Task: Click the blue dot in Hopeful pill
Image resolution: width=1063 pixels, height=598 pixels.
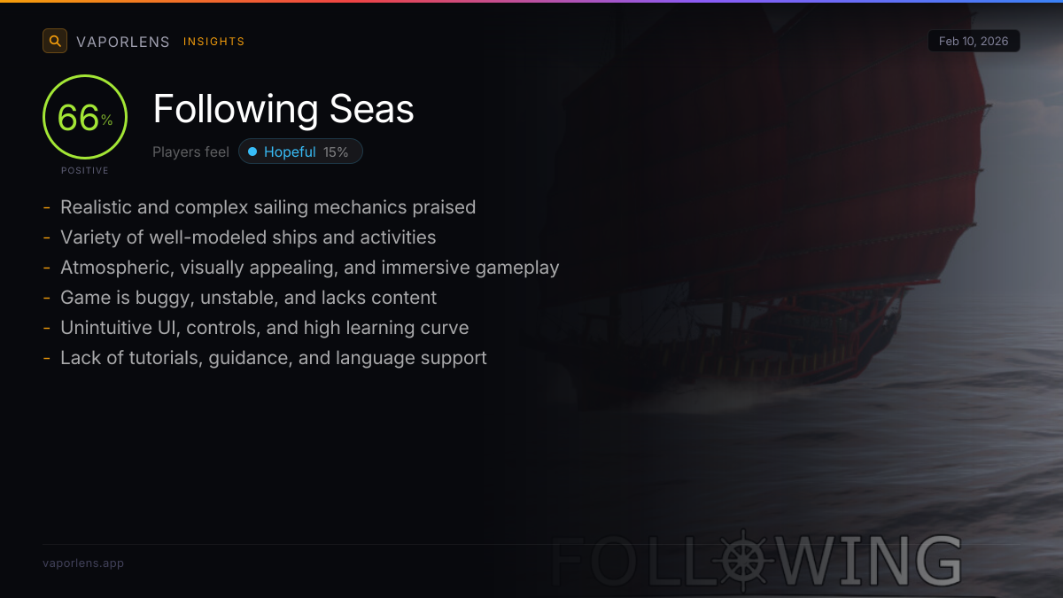Action: (252, 152)
